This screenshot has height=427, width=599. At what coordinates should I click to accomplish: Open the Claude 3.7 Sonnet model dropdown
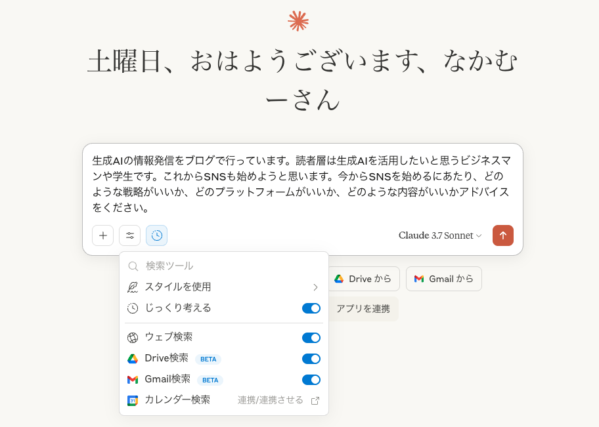(440, 235)
